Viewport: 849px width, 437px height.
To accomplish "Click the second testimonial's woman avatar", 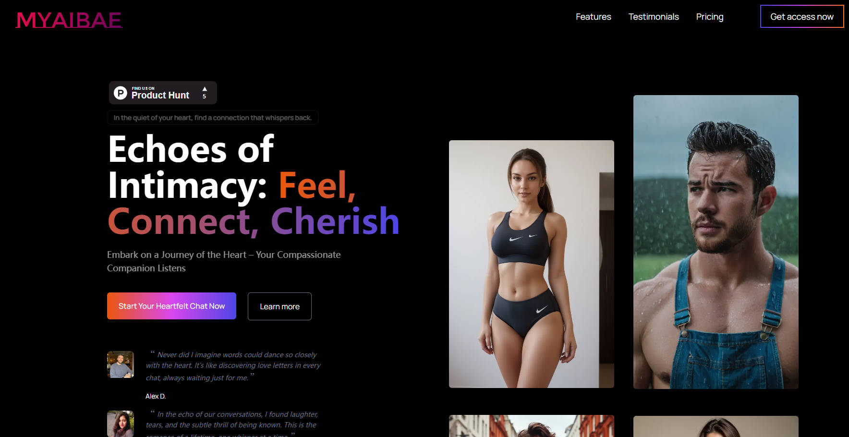I will pyautogui.click(x=121, y=424).
